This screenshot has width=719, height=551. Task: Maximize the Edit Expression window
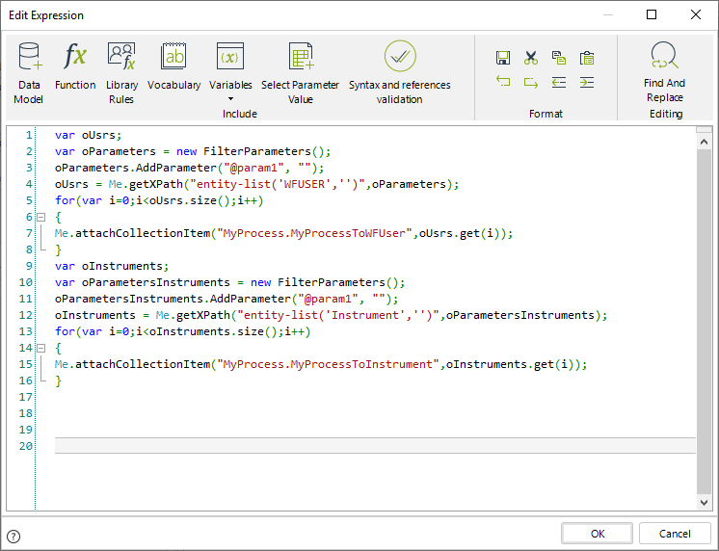click(652, 14)
